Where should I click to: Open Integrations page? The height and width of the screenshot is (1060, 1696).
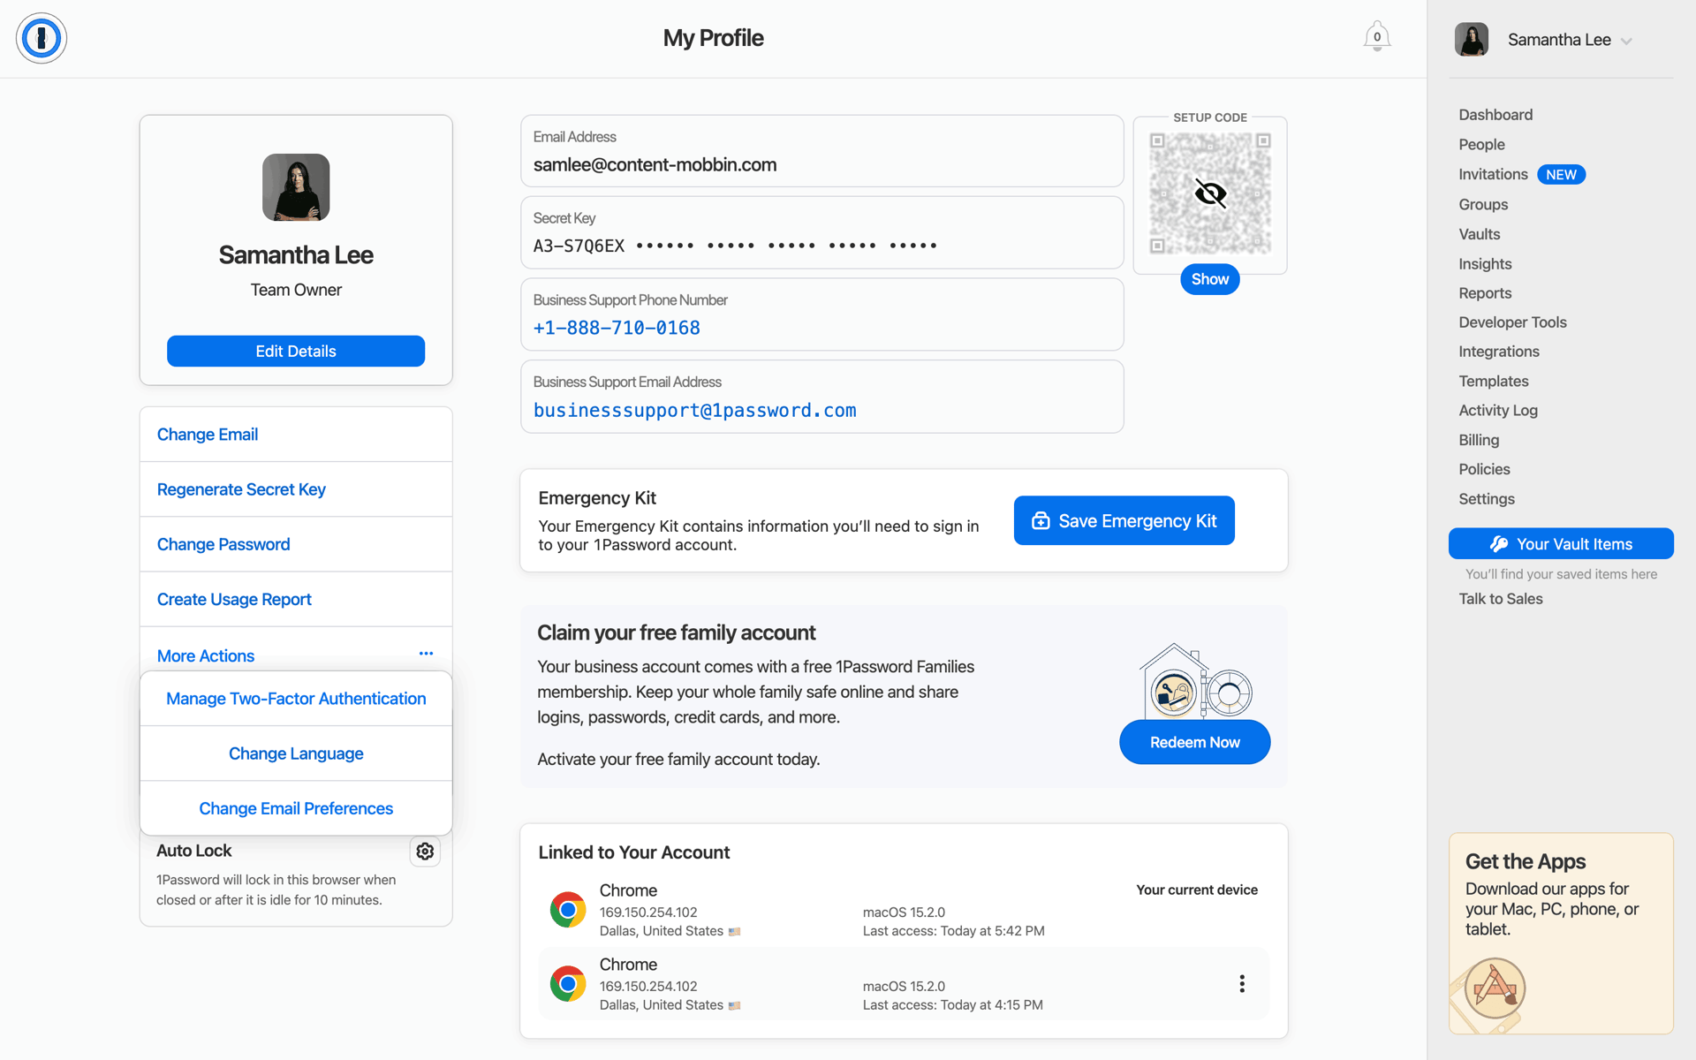[x=1498, y=352]
